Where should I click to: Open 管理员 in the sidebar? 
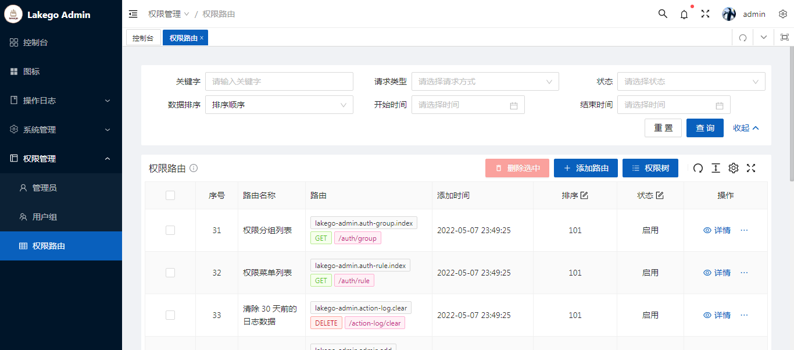[x=61, y=188]
